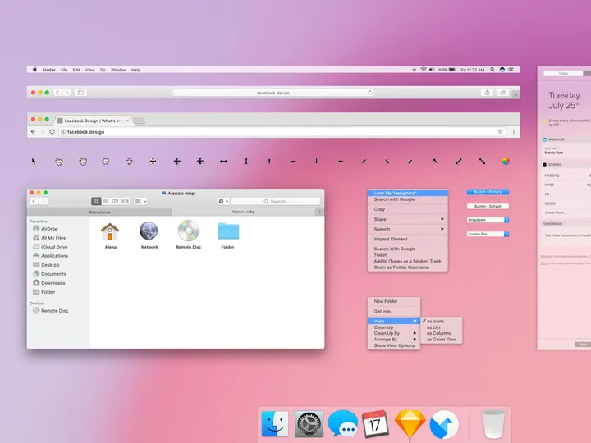Click the Wi-Fi status icon in menu bar

[424, 70]
